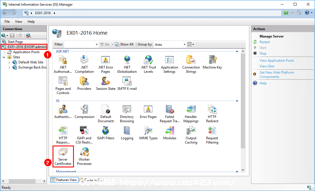Open the SMTP E-mail feature
The image size is (315, 191).
click(x=127, y=84)
